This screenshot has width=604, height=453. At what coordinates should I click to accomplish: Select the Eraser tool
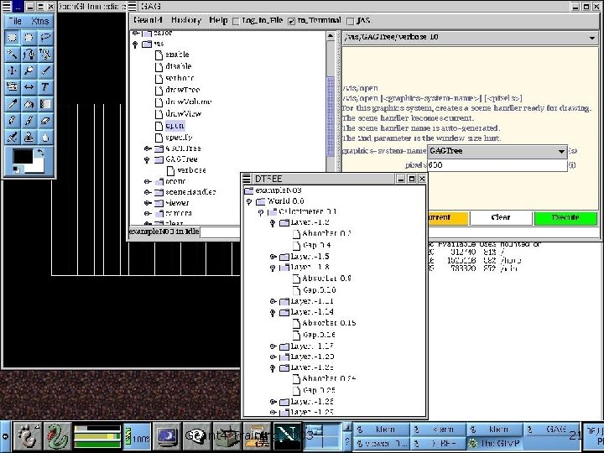[x=45, y=119]
